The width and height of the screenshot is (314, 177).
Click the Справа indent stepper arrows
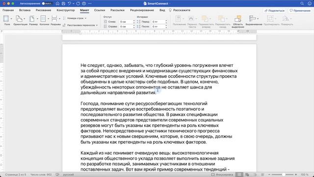[x=134, y=27]
